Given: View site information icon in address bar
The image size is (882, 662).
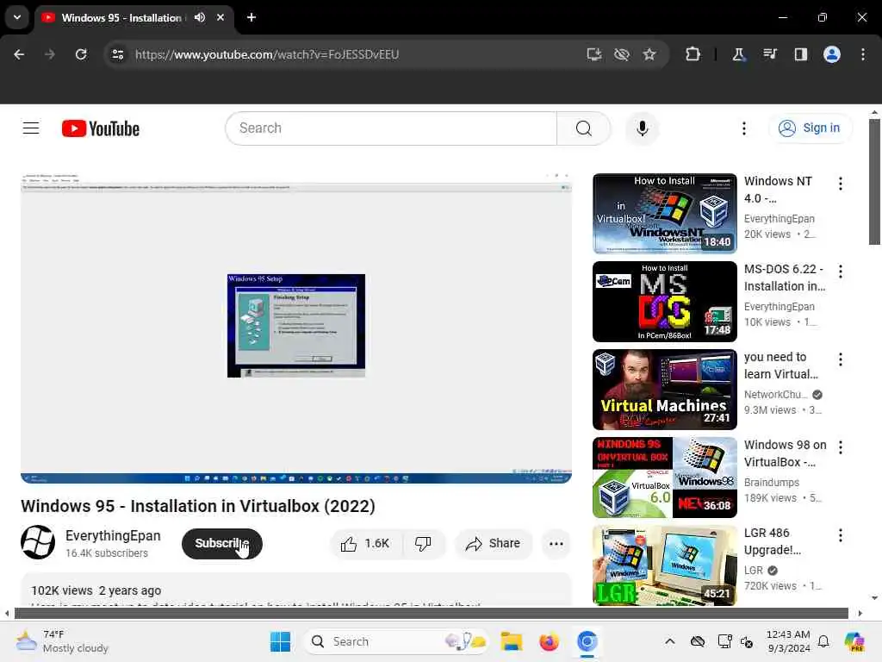Looking at the screenshot, I should pos(118,54).
